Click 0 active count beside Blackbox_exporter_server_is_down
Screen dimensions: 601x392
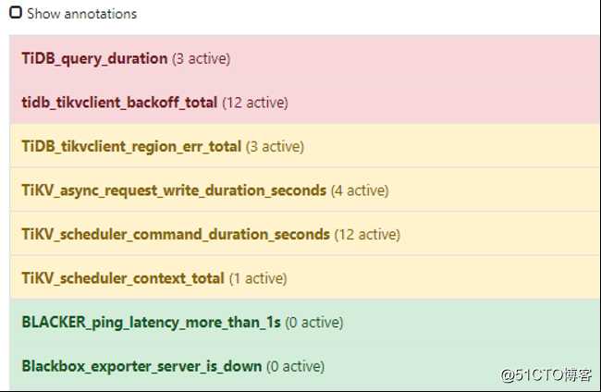295,366
